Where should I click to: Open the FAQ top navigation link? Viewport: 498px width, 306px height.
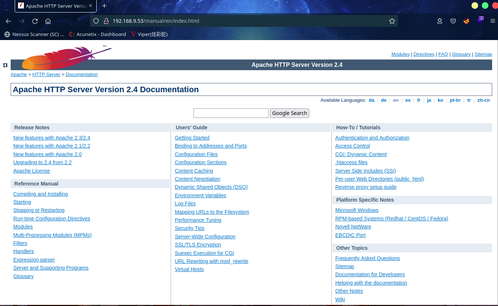point(443,54)
